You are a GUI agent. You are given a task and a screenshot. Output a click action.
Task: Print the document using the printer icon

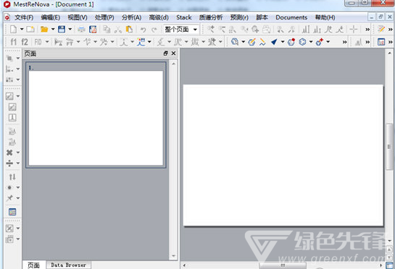[81, 30]
